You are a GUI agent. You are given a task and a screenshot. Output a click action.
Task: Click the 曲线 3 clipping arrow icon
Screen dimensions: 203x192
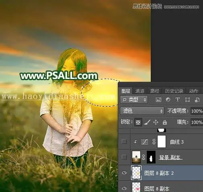[x=135, y=141]
